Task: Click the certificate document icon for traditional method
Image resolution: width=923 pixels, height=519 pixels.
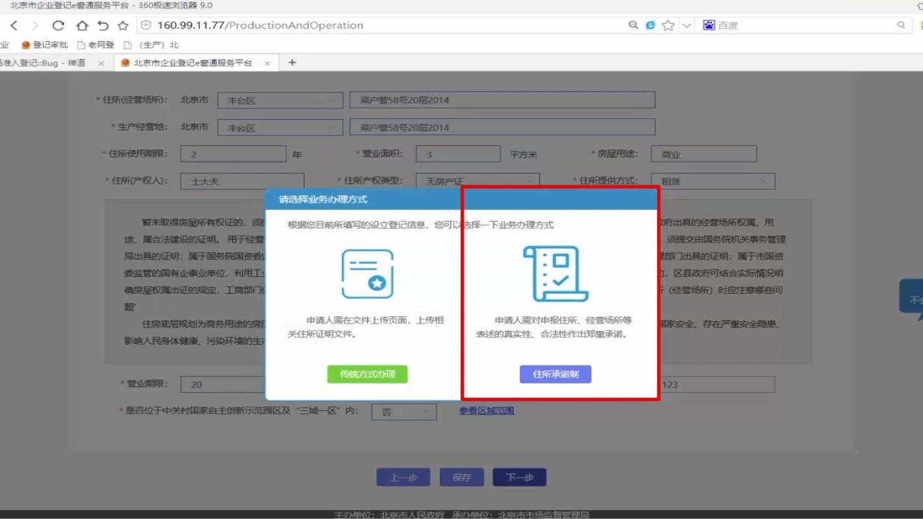Action: pyautogui.click(x=368, y=274)
